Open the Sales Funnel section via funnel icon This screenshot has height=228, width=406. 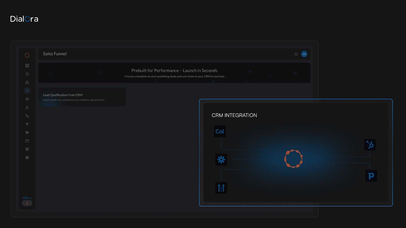[x=27, y=90]
